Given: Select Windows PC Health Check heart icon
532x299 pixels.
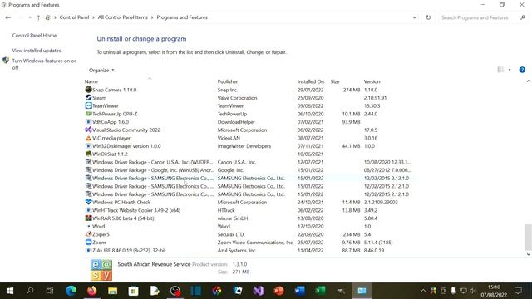Looking at the screenshot, I should point(89,202).
